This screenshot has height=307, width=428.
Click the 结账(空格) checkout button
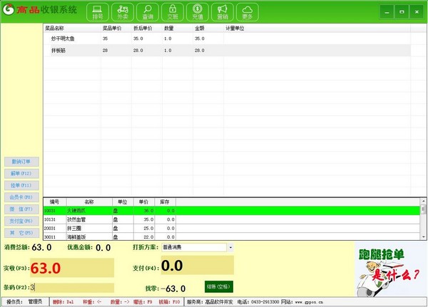click(219, 287)
